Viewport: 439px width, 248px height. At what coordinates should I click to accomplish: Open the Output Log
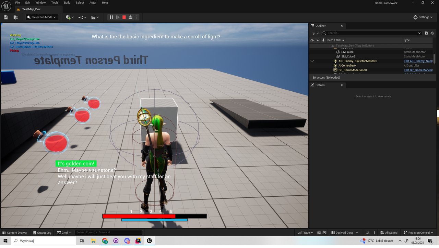42,233
